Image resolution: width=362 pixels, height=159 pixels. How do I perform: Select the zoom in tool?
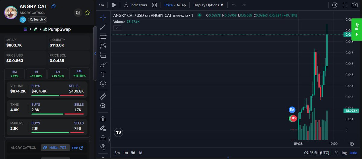103,106
